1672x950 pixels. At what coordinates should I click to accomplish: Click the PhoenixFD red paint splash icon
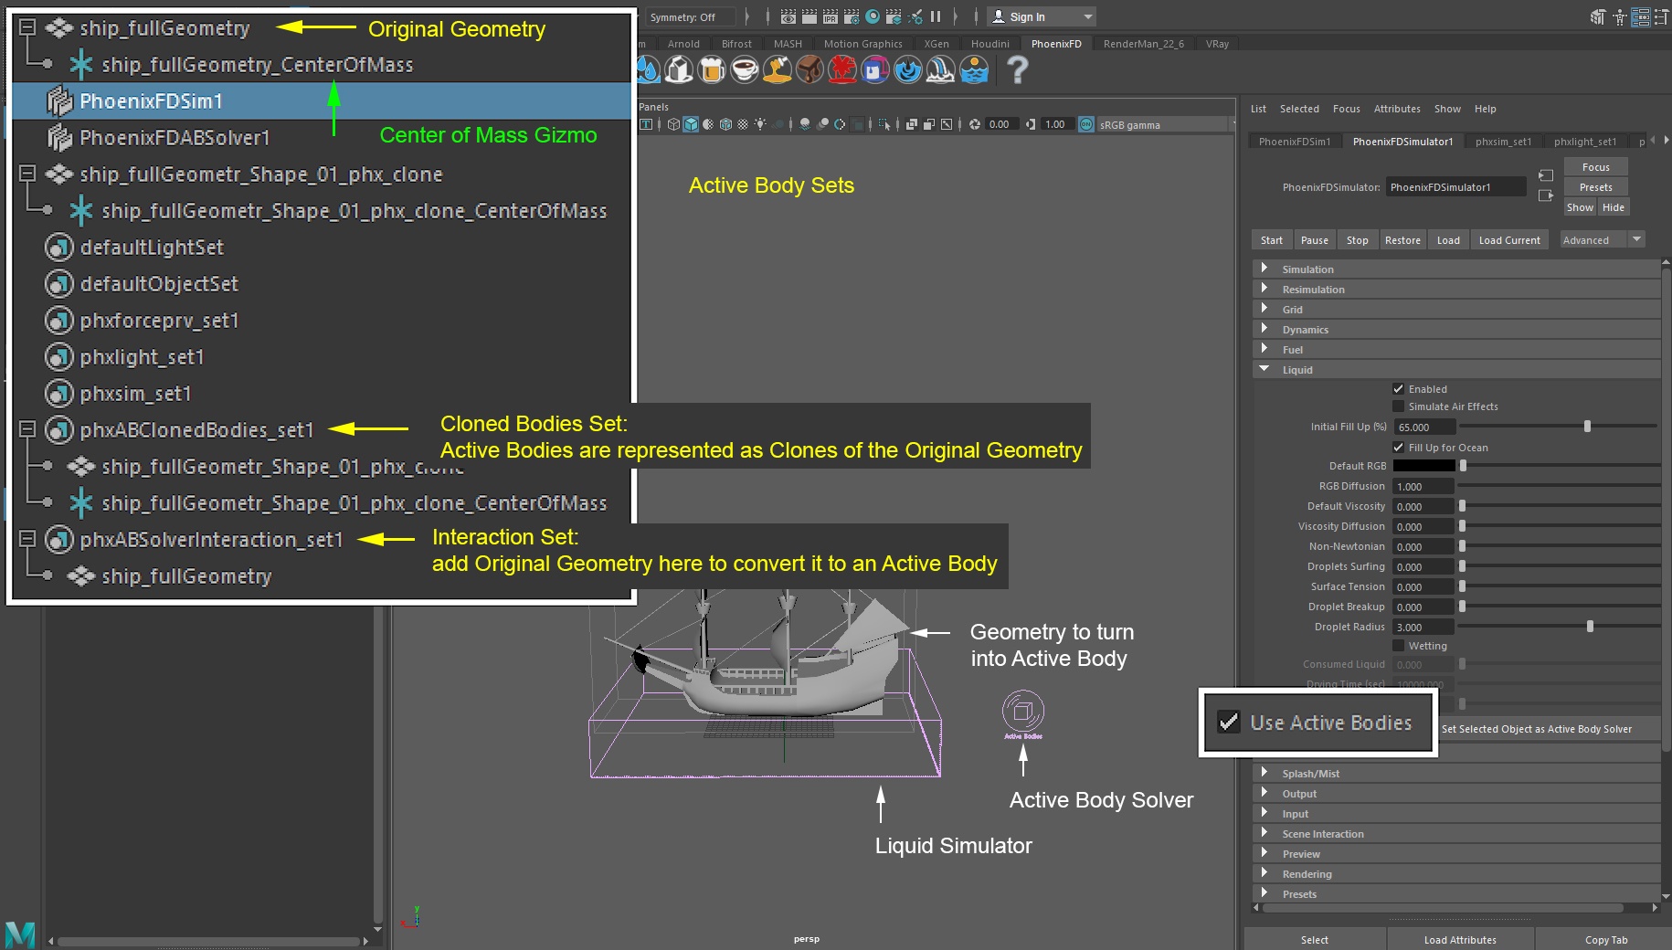[x=842, y=69]
